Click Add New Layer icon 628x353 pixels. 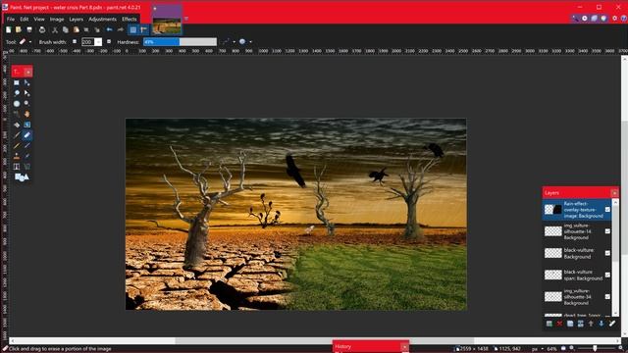[549, 324]
